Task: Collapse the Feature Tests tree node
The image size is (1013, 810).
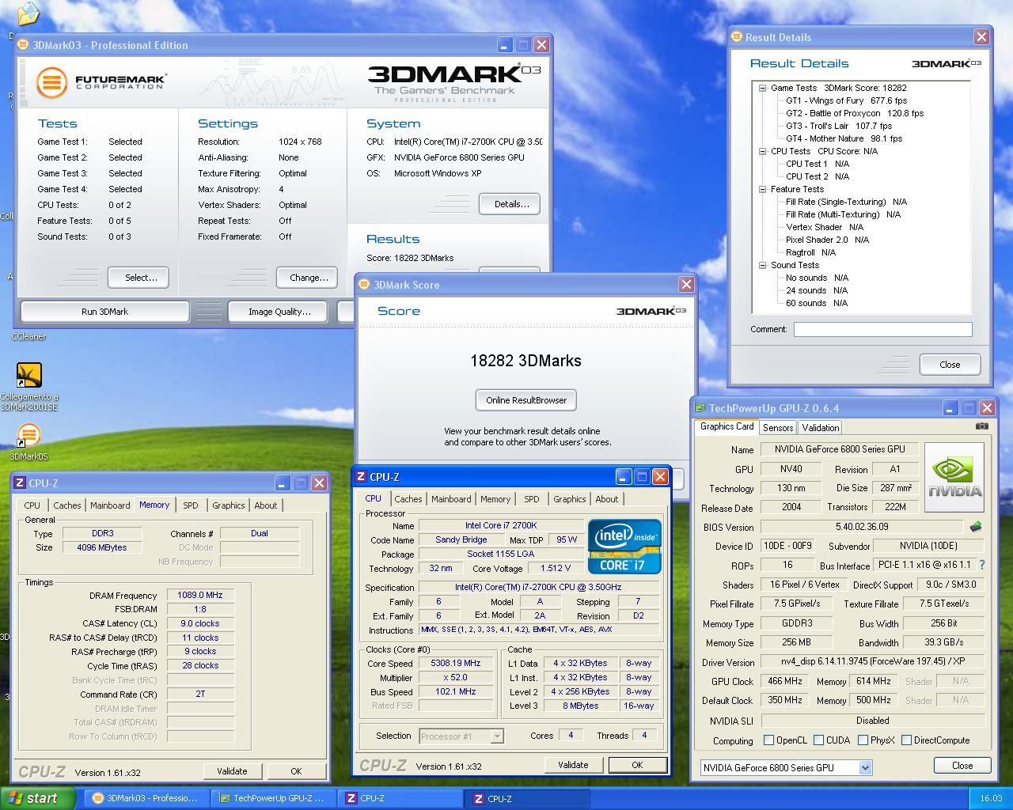Action: pyautogui.click(x=762, y=189)
